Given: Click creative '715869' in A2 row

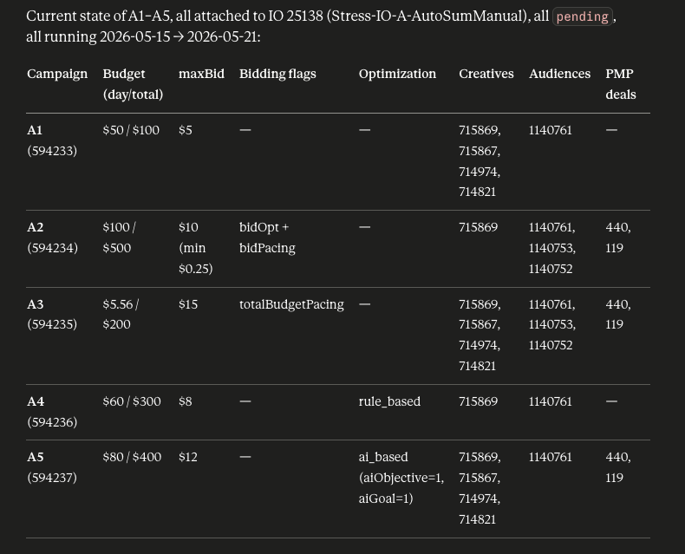Looking at the screenshot, I should click(x=478, y=227).
